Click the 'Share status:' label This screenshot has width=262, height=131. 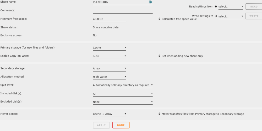[9, 27]
